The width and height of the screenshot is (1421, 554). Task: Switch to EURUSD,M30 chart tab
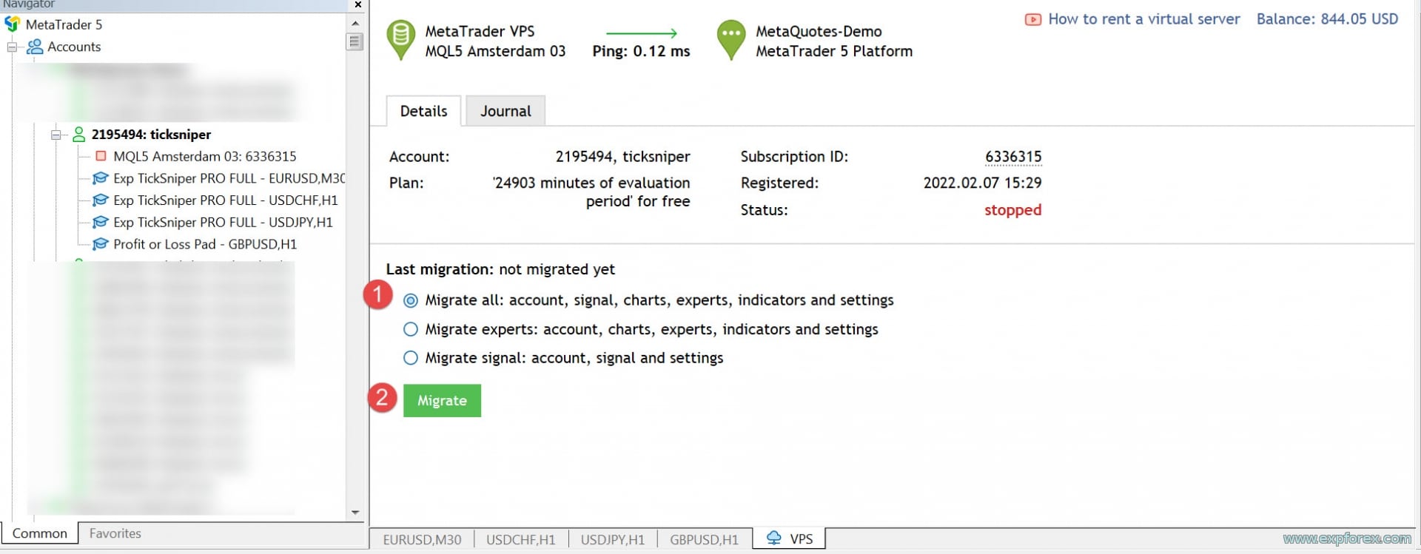point(422,539)
